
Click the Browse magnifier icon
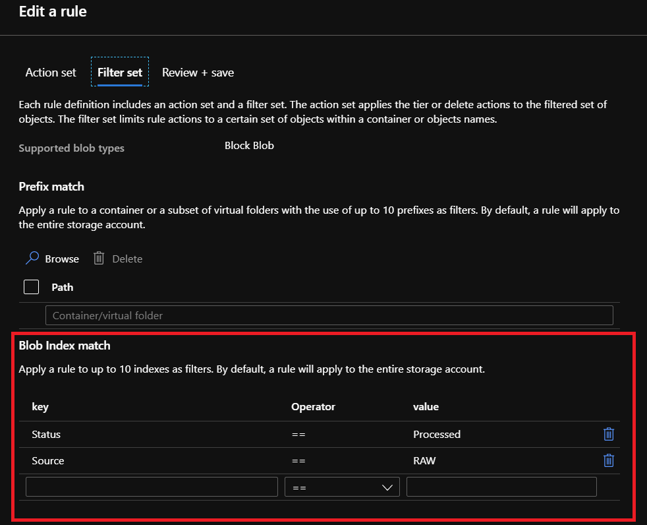(32, 258)
